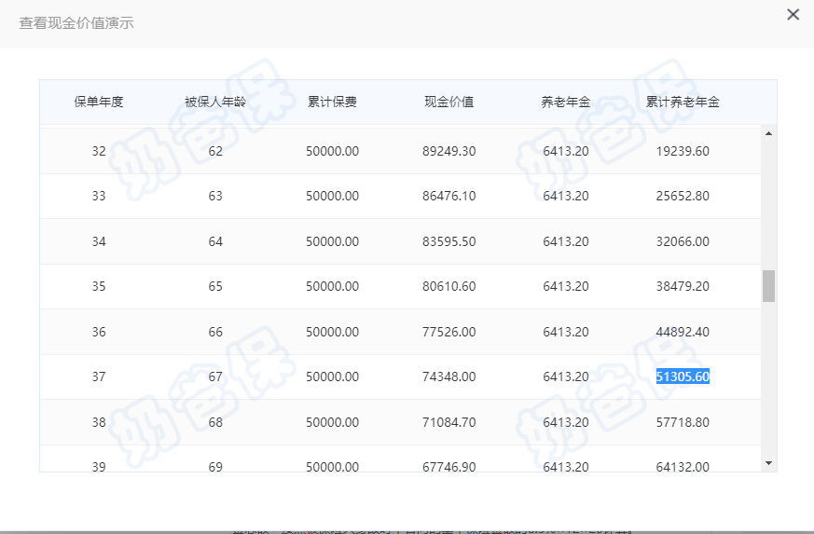Click the 累计保费 column header
This screenshot has width=814, height=534.
pos(332,102)
